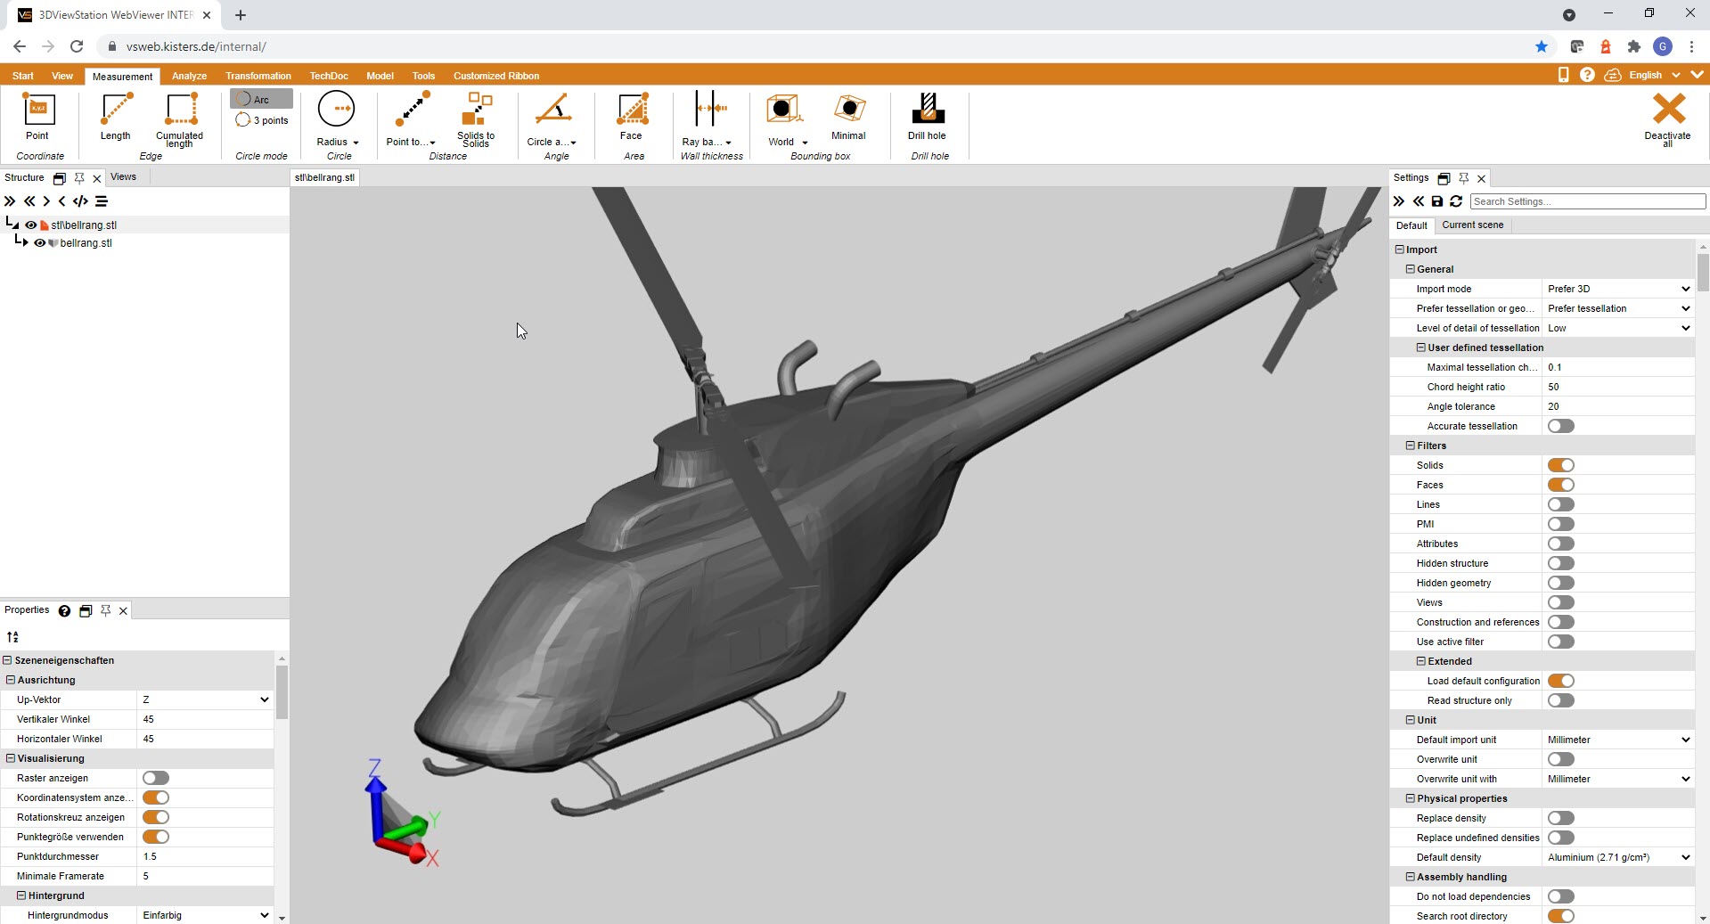Activate the Ray based wall thickness tool

click(707, 118)
